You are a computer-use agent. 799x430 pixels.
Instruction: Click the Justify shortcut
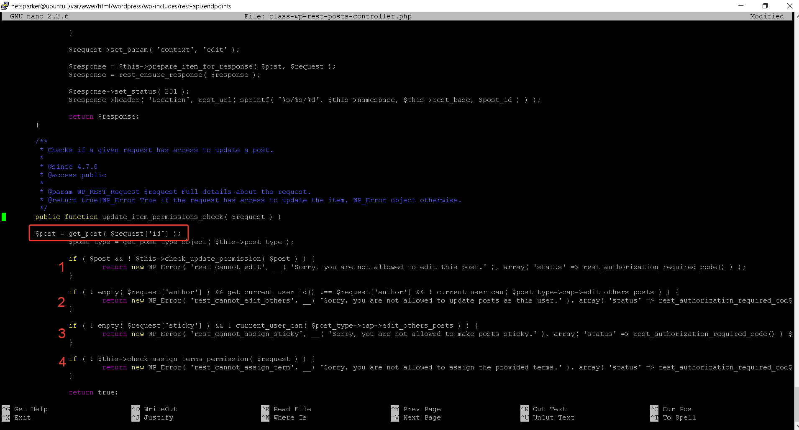pos(159,417)
